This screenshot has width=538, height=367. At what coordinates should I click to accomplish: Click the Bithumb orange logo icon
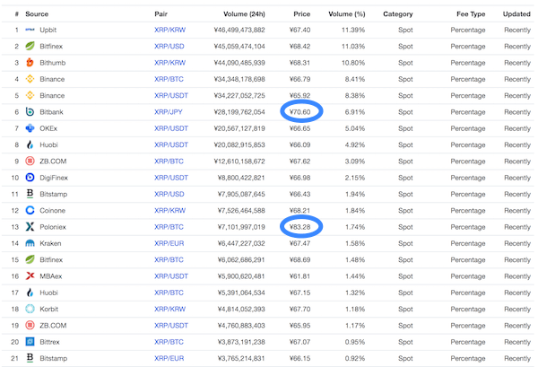(30, 63)
